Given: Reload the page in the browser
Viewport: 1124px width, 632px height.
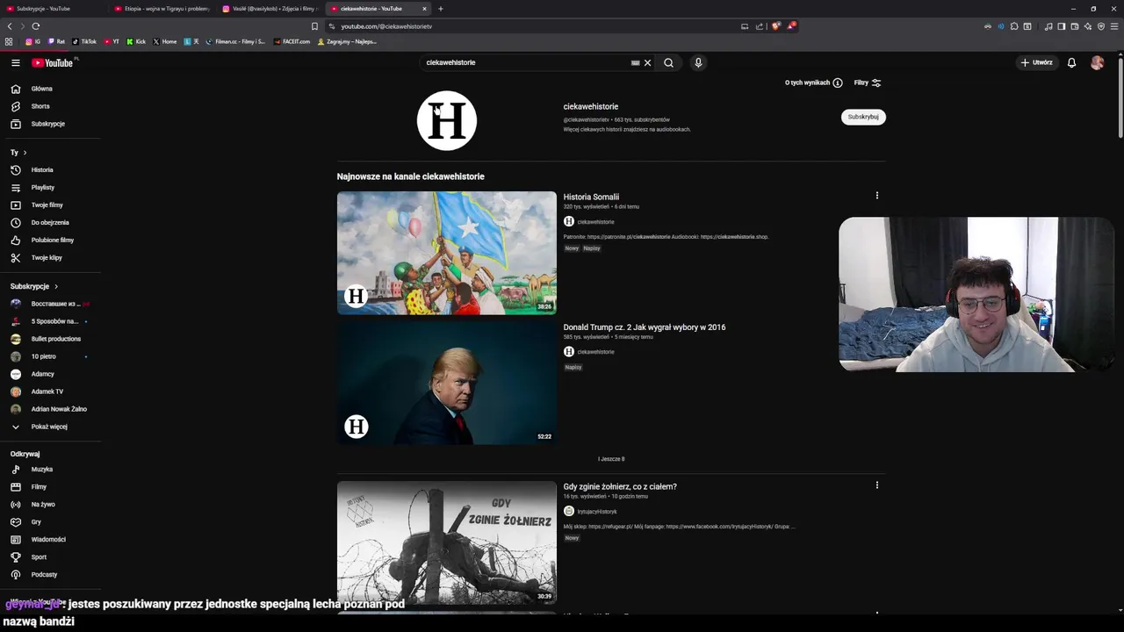Looking at the screenshot, I should [36, 26].
